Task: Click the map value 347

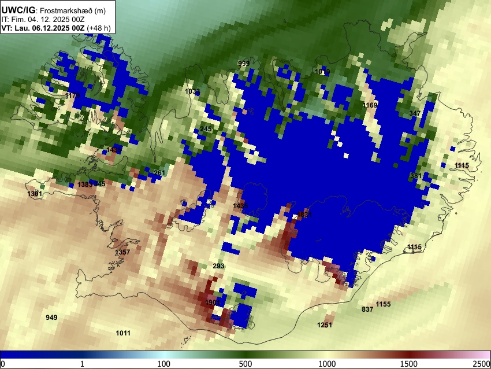Action: pos(415,113)
